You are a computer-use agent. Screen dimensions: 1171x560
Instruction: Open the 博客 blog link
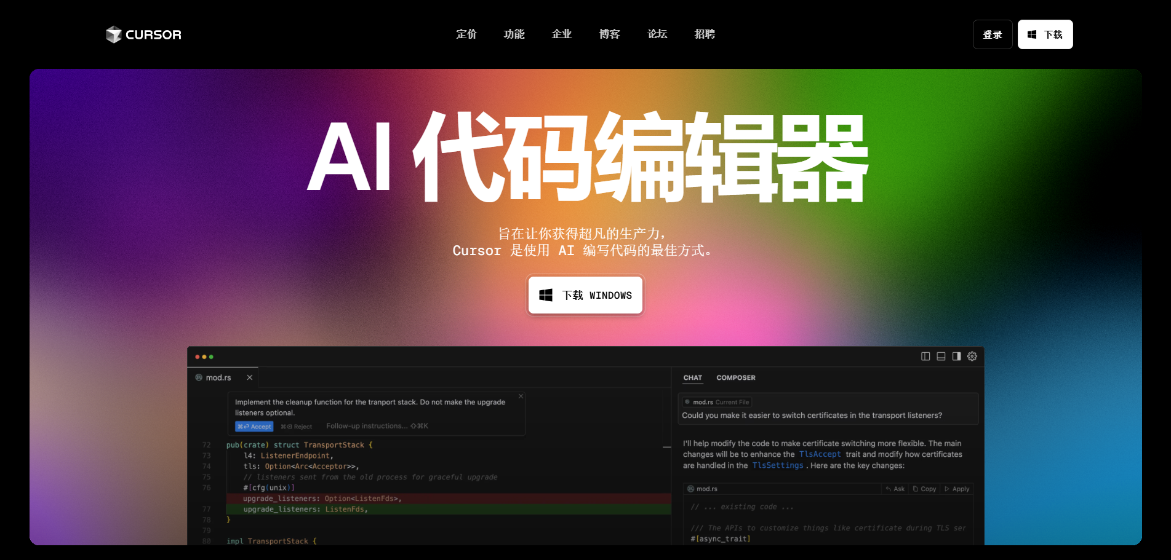(x=609, y=34)
